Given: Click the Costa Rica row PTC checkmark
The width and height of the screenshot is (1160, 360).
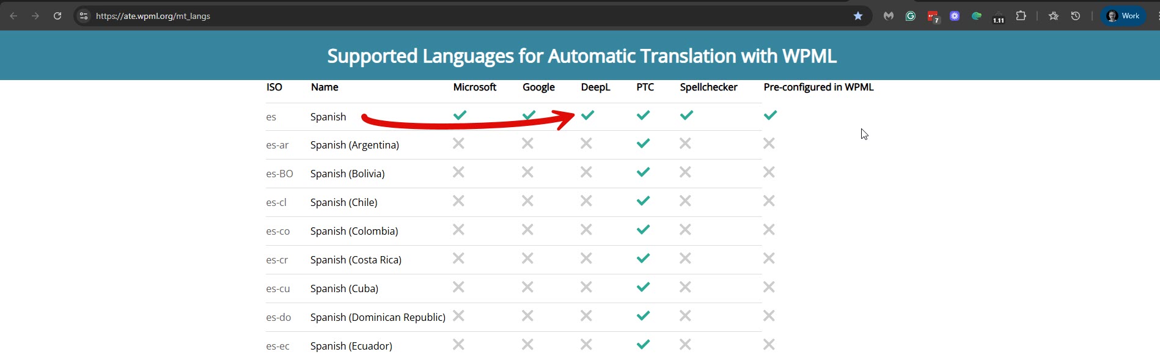Looking at the screenshot, I should (643, 259).
